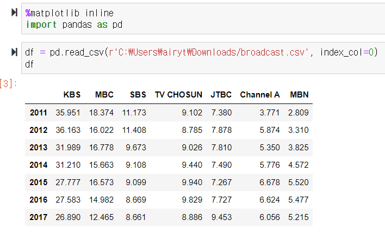Click the SBS value 9.673

tap(136, 148)
